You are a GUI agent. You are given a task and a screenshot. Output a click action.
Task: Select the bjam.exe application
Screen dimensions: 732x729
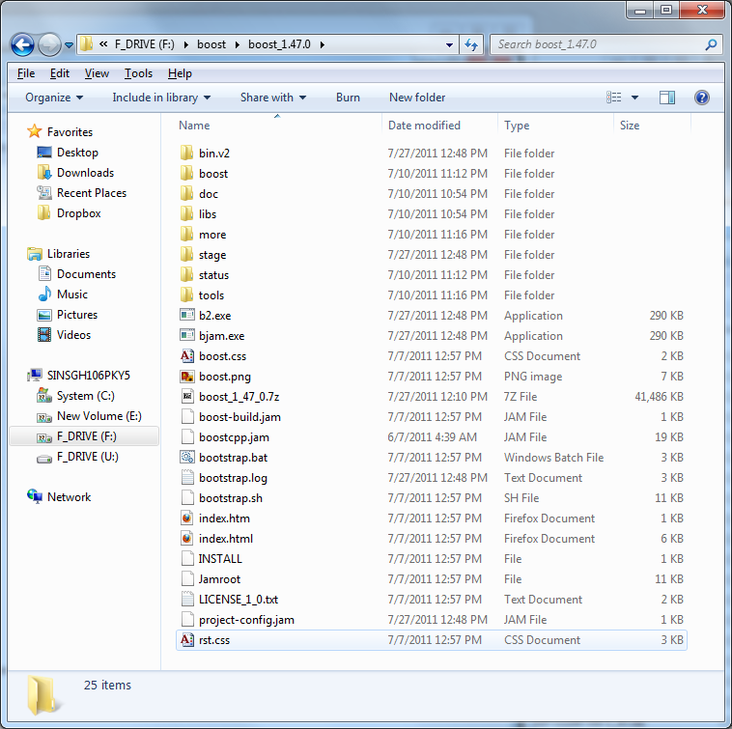point(432,336)
